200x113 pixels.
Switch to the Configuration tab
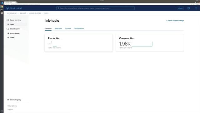pos(79,29)
